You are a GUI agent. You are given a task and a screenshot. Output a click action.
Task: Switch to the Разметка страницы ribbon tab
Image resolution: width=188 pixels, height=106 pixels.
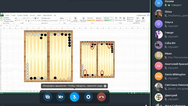pyautogui.click(x=23, y=16)
